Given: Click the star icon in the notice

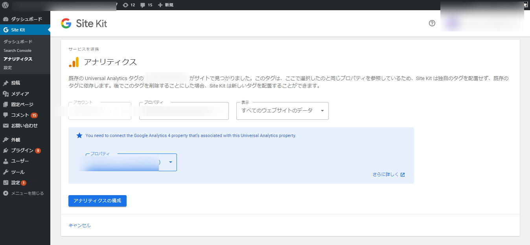Looking at the screenshot, I should click(x=79, y=135).
